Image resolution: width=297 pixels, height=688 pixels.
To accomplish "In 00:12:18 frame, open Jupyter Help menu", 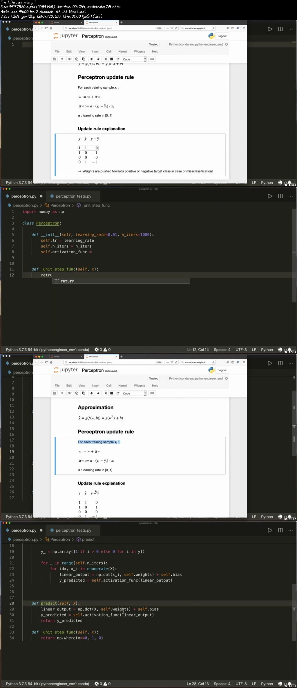I will tap(155, 386).
